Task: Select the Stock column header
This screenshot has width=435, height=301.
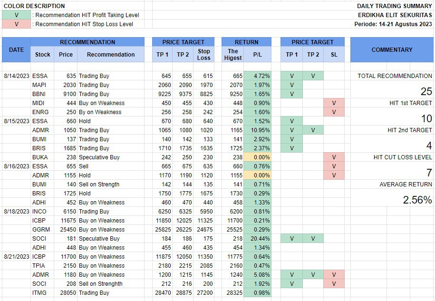Action: tap(43, 54)
